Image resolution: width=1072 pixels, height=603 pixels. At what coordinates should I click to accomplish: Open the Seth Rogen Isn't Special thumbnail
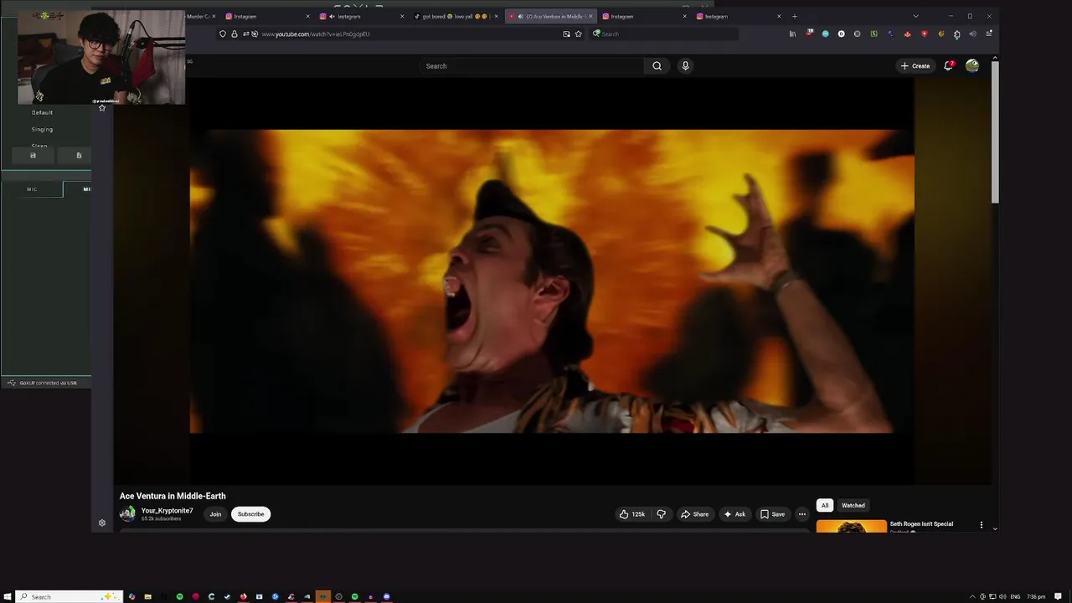tap(851, 527)
